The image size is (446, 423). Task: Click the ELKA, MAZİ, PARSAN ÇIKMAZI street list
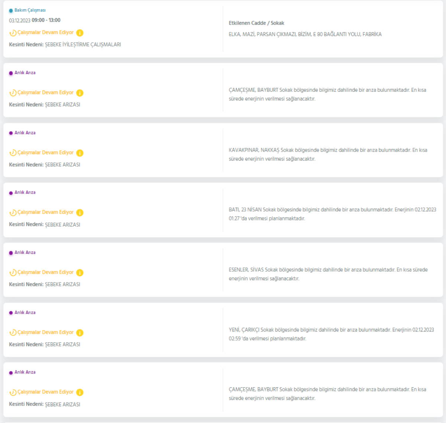tap(305, 34)
